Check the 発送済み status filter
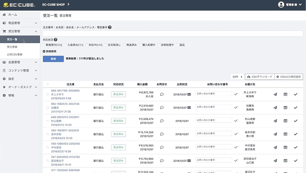 (125, 45)
